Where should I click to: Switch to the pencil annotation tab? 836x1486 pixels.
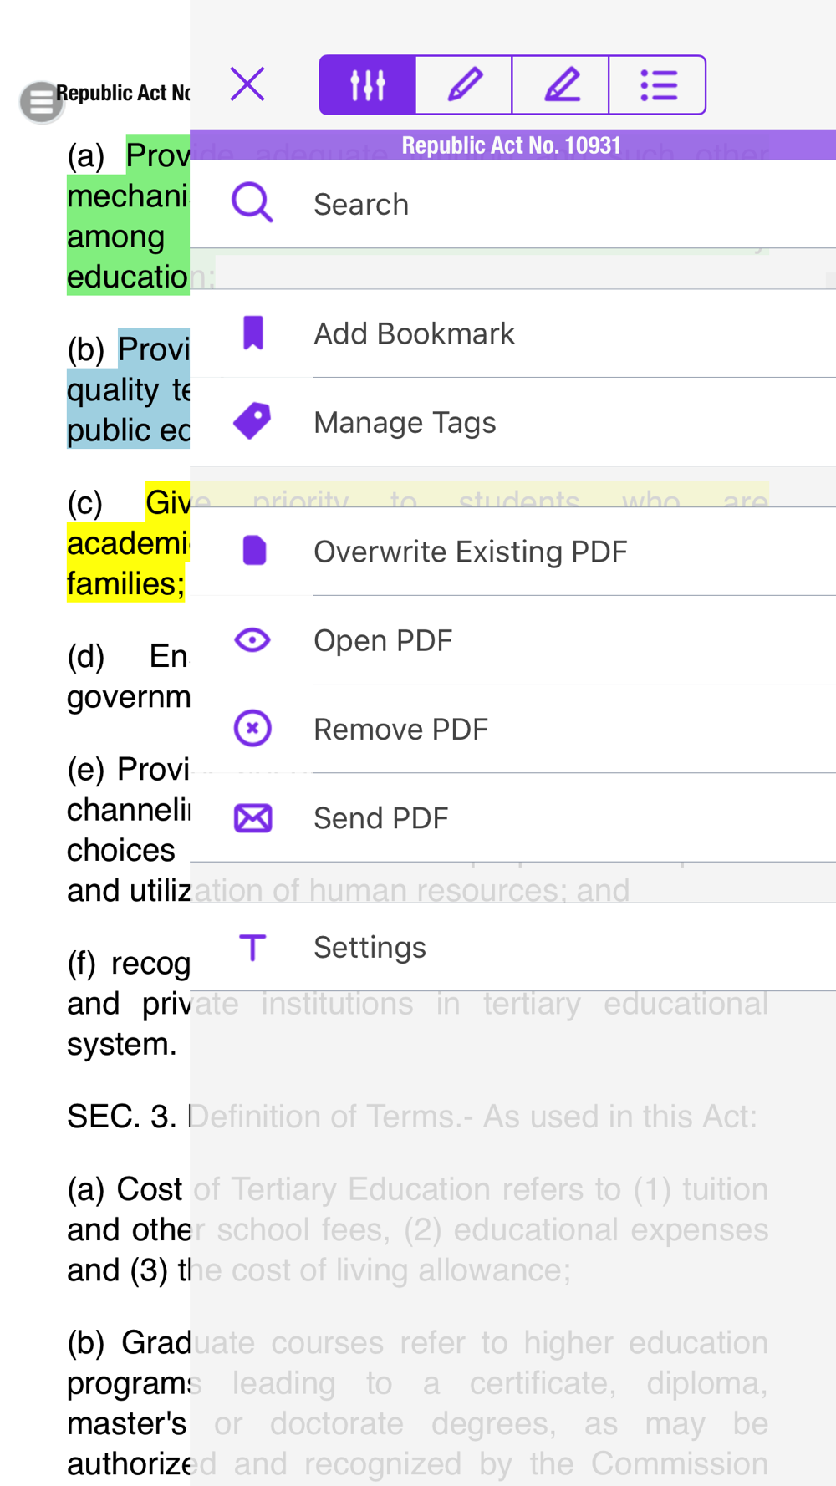point(464,84)
